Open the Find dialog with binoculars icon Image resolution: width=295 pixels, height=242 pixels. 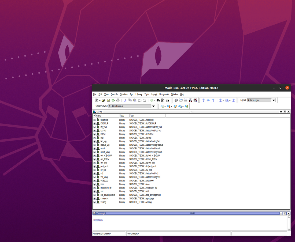158,100
